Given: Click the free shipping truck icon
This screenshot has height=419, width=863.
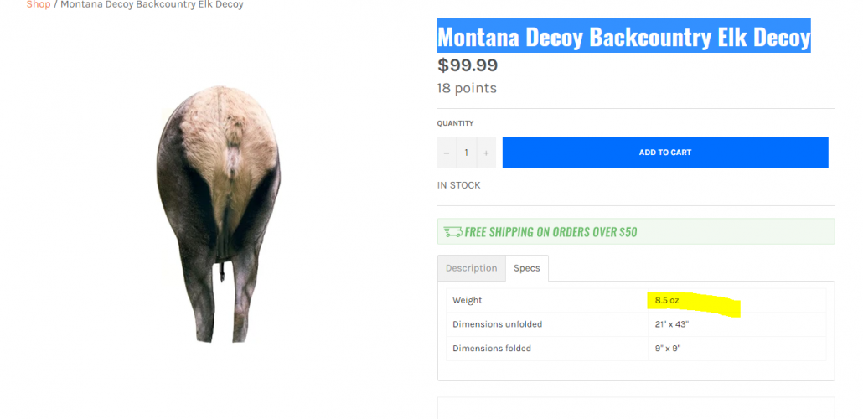Looking at the screenshot, I should (452, 232).
